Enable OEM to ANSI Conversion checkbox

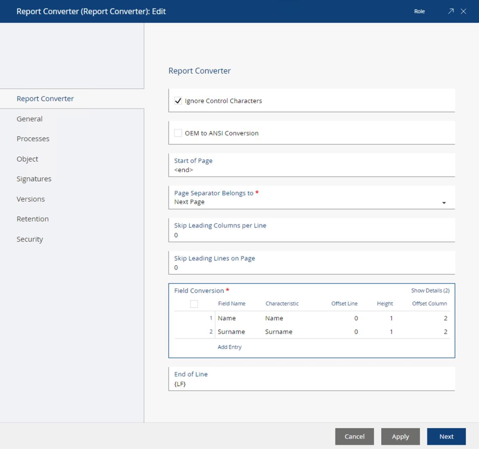tap(178, 133)
